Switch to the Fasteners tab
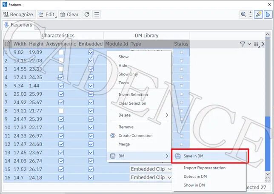274x194 pixels. pos(18,25)
